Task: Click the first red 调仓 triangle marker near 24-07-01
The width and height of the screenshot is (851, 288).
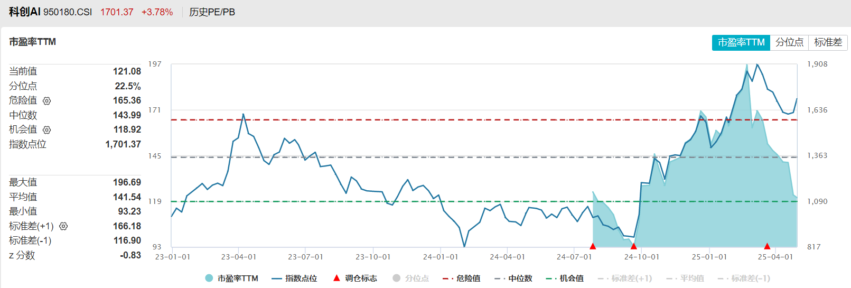Action: tap(593, 246)
